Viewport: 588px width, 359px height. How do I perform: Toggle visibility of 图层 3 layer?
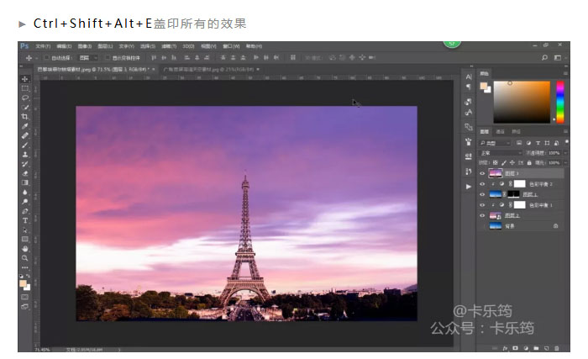482,172
